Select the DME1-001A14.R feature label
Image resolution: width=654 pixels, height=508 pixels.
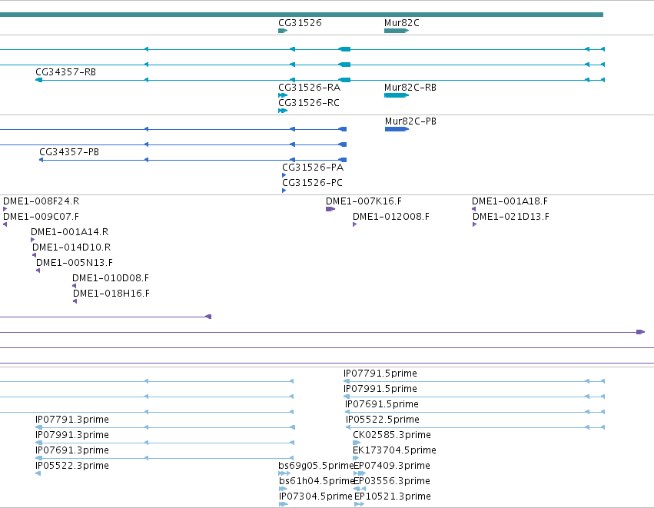pos(70,232)
